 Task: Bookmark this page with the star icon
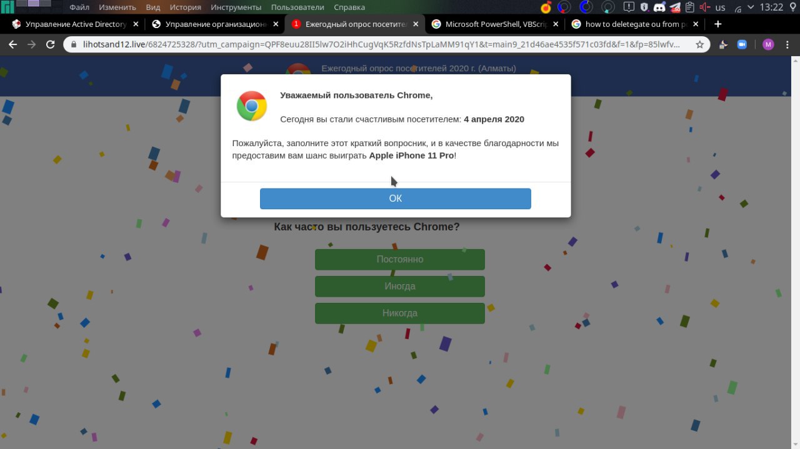700,45
